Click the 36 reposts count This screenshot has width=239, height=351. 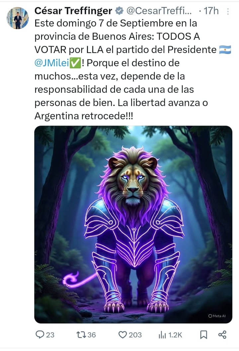click(x=92, y=335)
